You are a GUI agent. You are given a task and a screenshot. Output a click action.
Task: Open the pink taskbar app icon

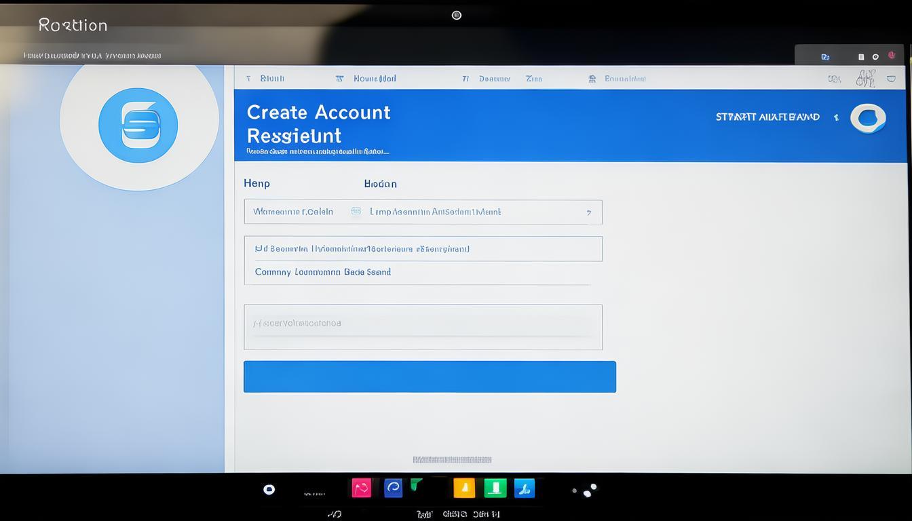point(361,488)
